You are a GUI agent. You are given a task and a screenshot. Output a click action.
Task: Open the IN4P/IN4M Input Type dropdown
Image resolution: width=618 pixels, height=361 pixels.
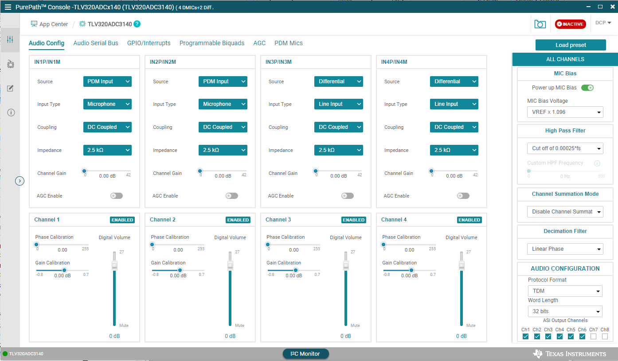[x=454, y=104]
